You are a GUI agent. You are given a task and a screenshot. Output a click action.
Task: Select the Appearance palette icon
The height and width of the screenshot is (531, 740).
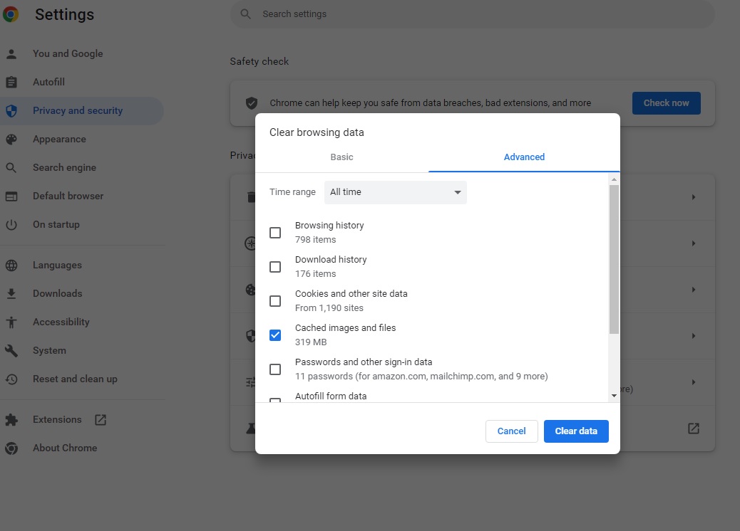(11, 140)
